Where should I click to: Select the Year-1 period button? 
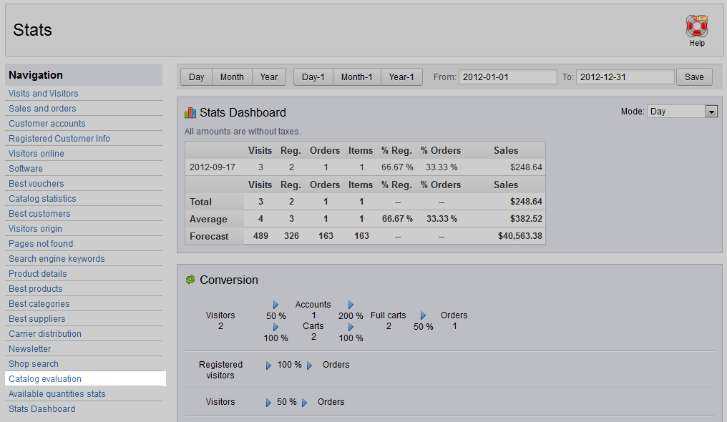pyautogui.click(x=401, y=77)
